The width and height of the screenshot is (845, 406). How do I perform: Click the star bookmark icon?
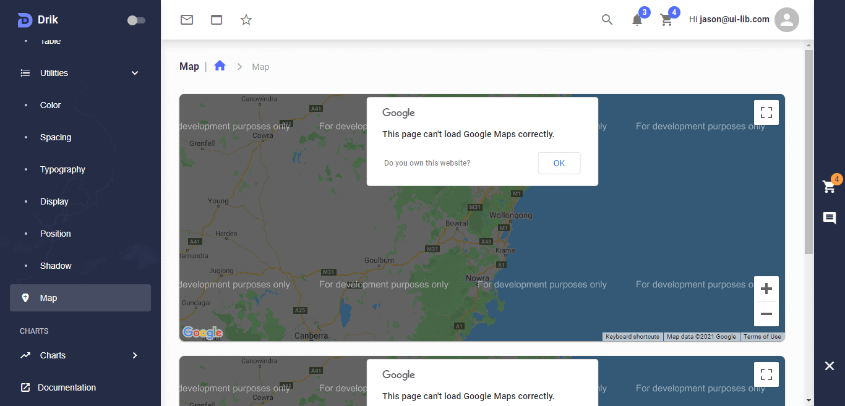click(246, 20)
